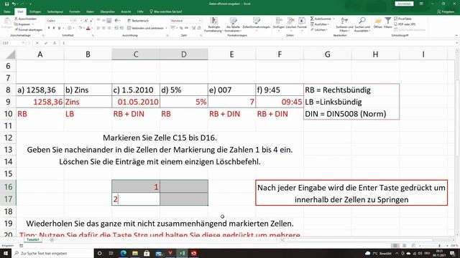Switch to the Seitenlayout tab

point(55,11)
